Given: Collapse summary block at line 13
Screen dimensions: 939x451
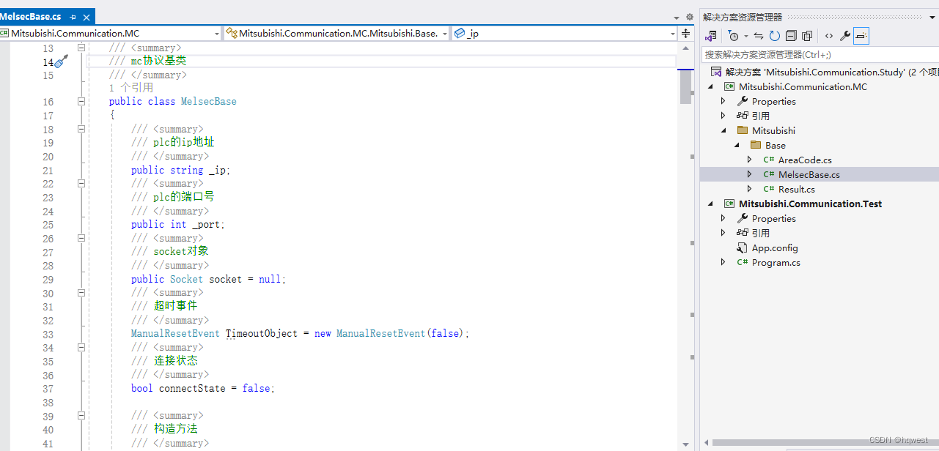Looking at the screenshot, I should 81,48.
